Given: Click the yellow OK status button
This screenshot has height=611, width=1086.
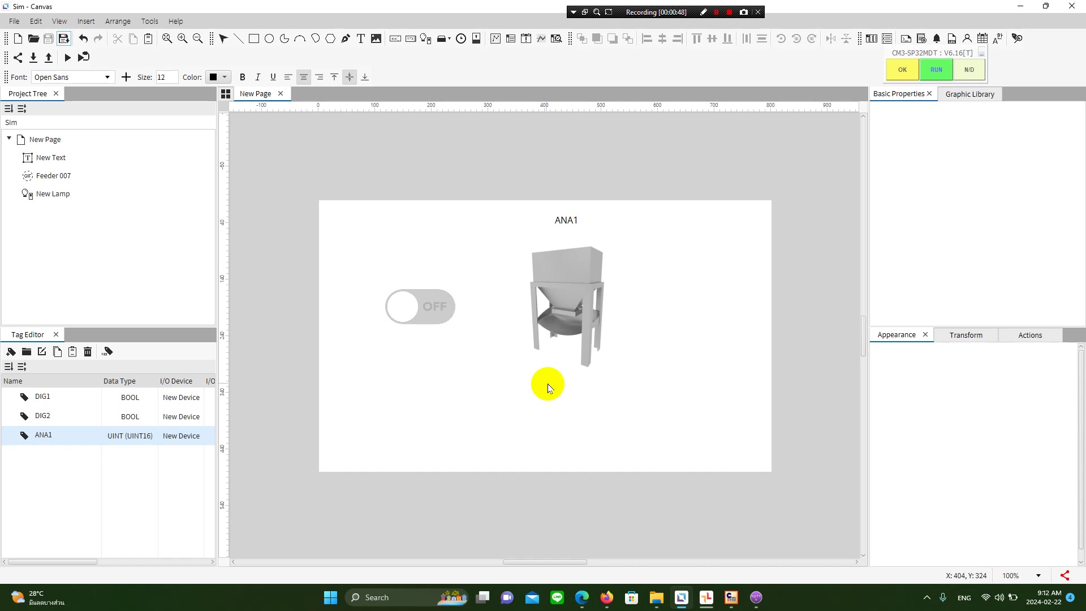Looking at the screenshot, I should pos(902,70).
